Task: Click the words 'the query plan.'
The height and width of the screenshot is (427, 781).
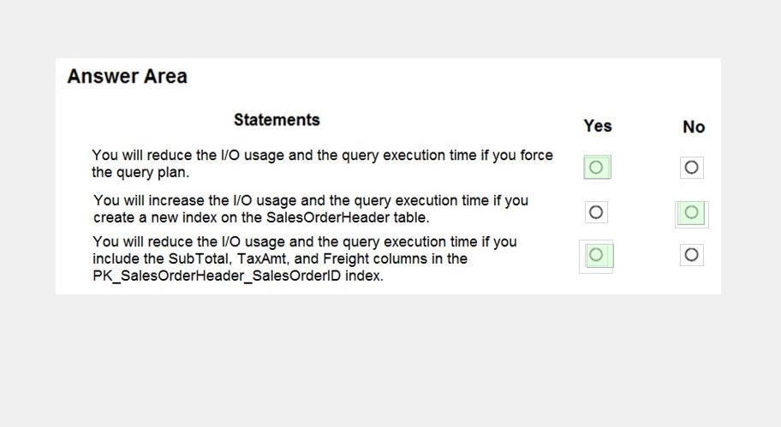Action: pyautogui.click(x=140, y=173)
